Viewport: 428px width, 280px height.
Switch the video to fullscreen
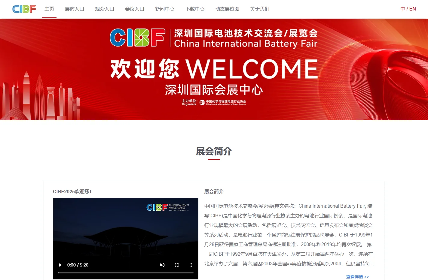pos(177,265)
